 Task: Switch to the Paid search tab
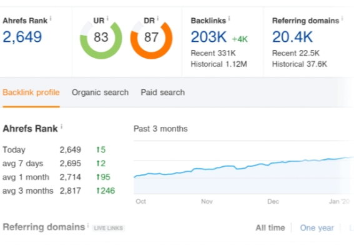[163, 92]
